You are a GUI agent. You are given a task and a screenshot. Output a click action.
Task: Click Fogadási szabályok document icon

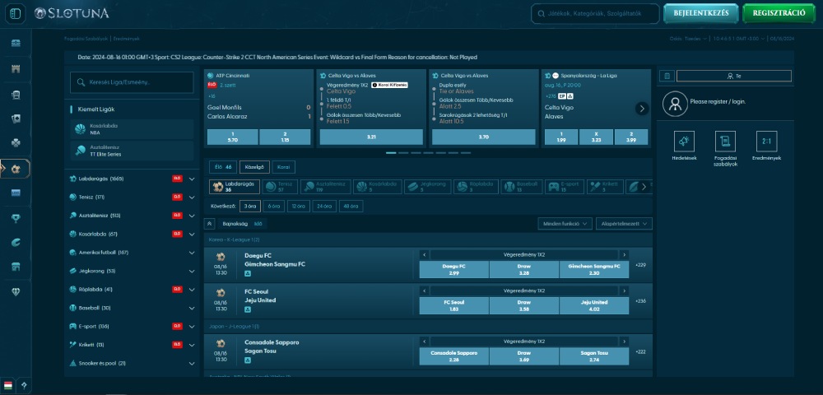click(724, 142)
